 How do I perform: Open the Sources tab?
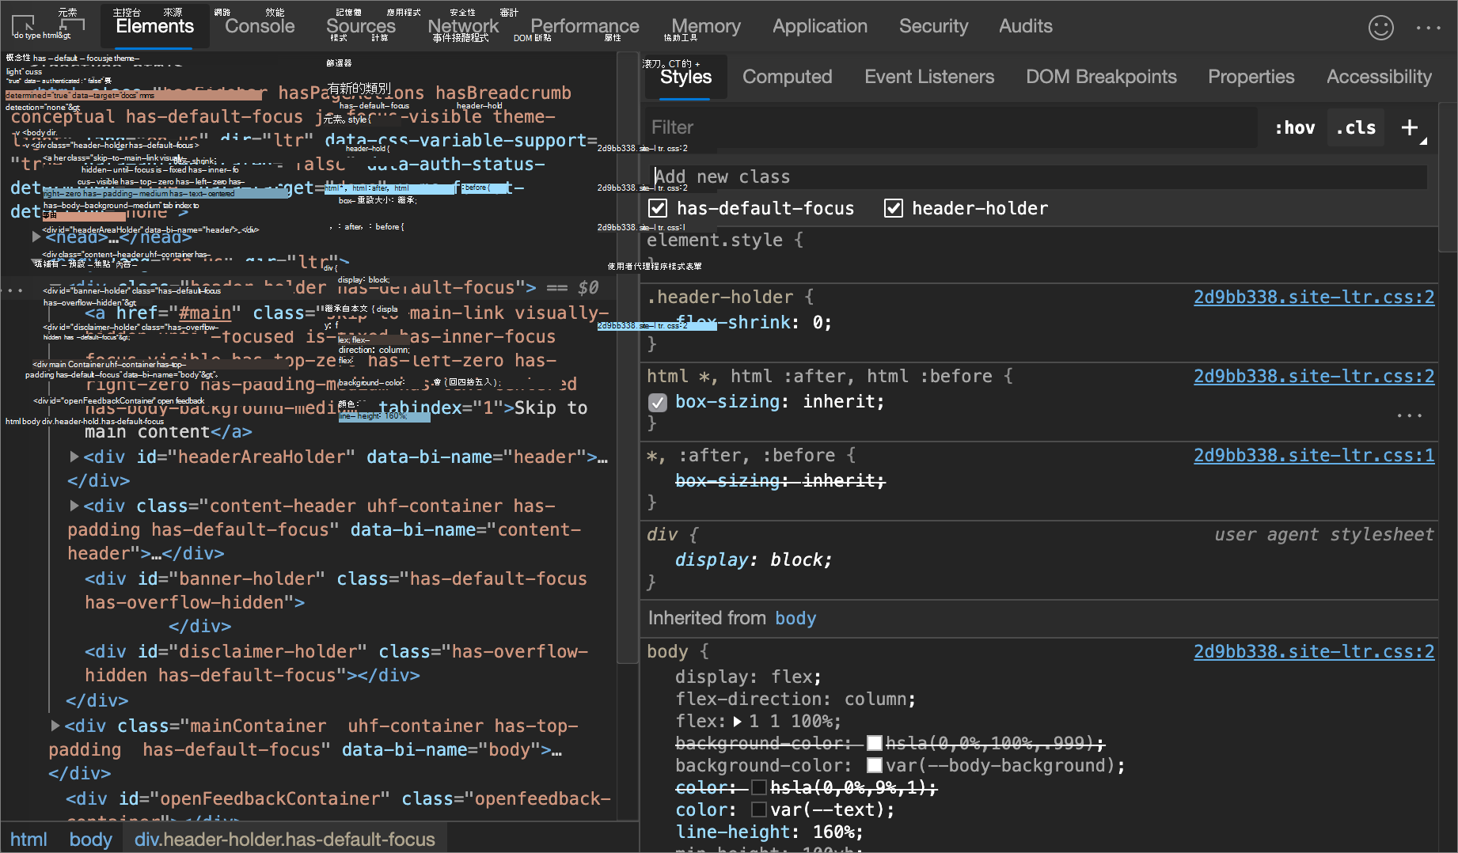coord(361,26)
